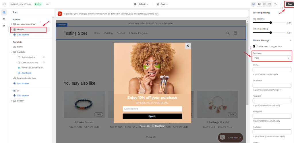
Task: Click the exit editor back icon
Action: point(4,4)
